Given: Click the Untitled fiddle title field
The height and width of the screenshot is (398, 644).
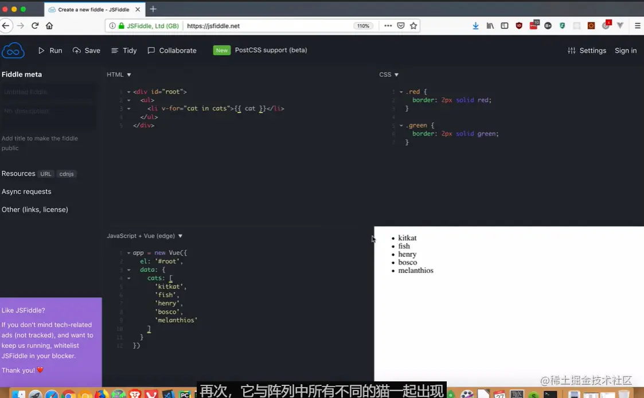Looking at the screenshot, I should pos(49,92).
